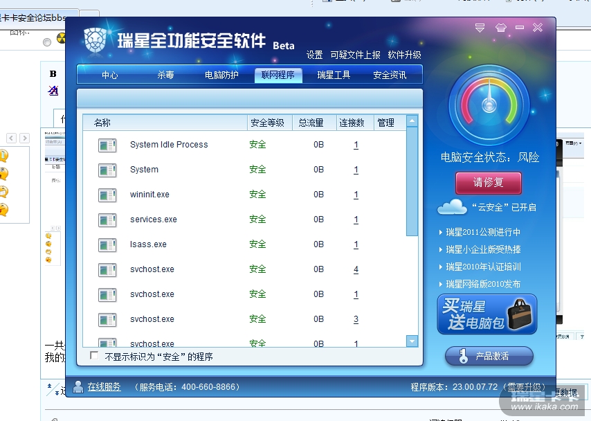Click the Rising lion shield logo
591x421 pixels.
95,39
